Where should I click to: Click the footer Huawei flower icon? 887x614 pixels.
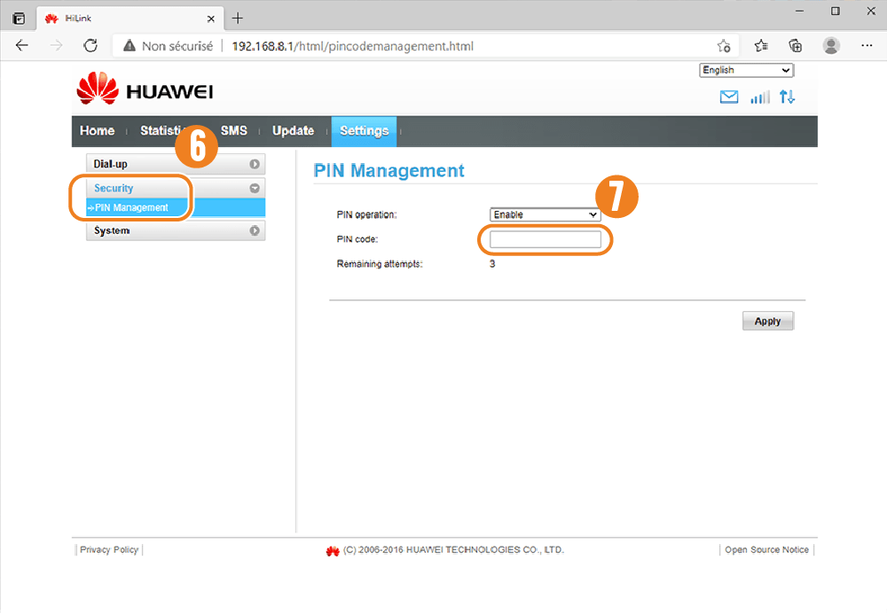(x=333, y=551)
